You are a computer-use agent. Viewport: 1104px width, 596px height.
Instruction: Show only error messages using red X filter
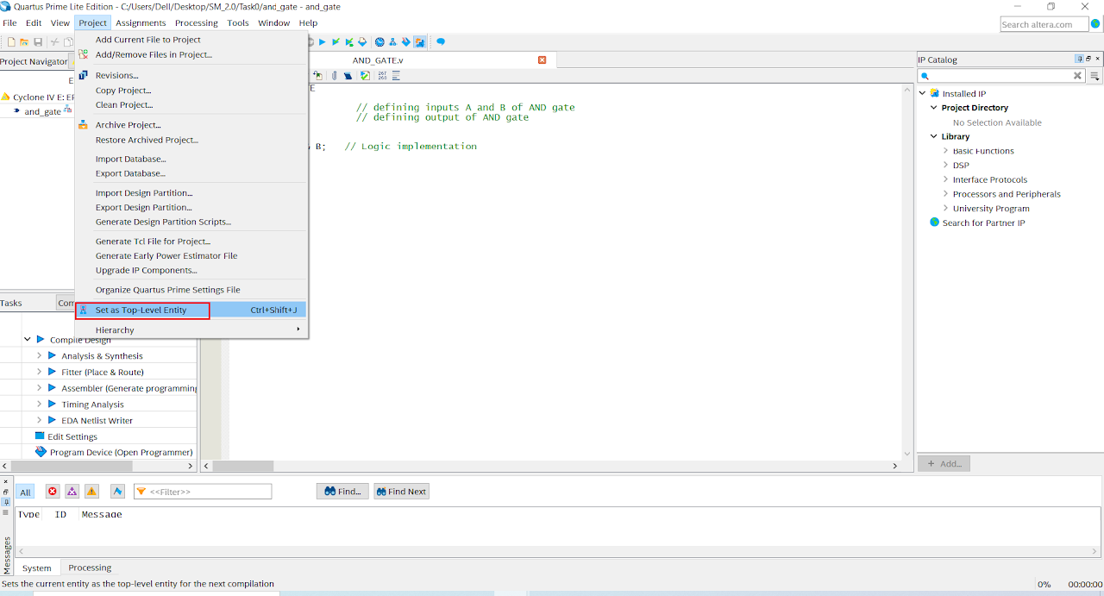53,492
